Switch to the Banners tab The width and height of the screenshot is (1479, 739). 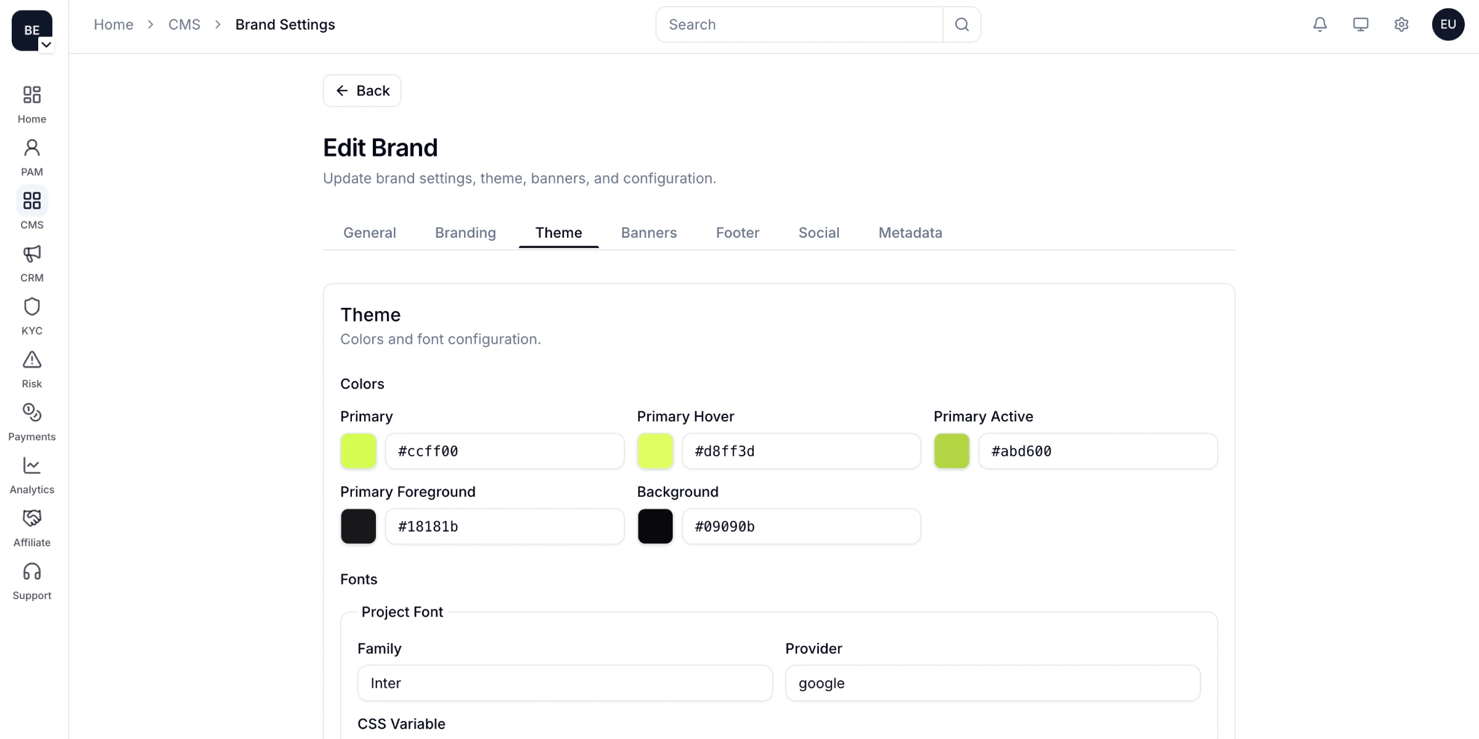click(649, 233)
